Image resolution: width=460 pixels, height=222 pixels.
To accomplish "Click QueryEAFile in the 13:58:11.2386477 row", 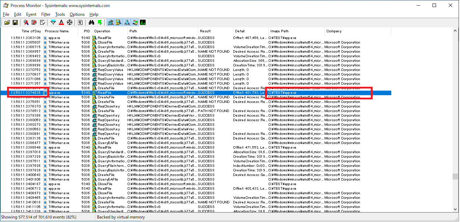I will pos(108,143).
